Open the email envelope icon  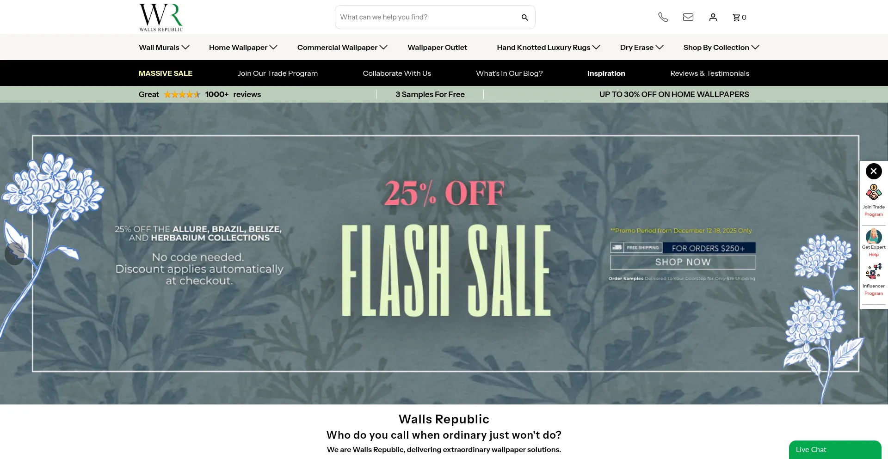pos(688,17)
